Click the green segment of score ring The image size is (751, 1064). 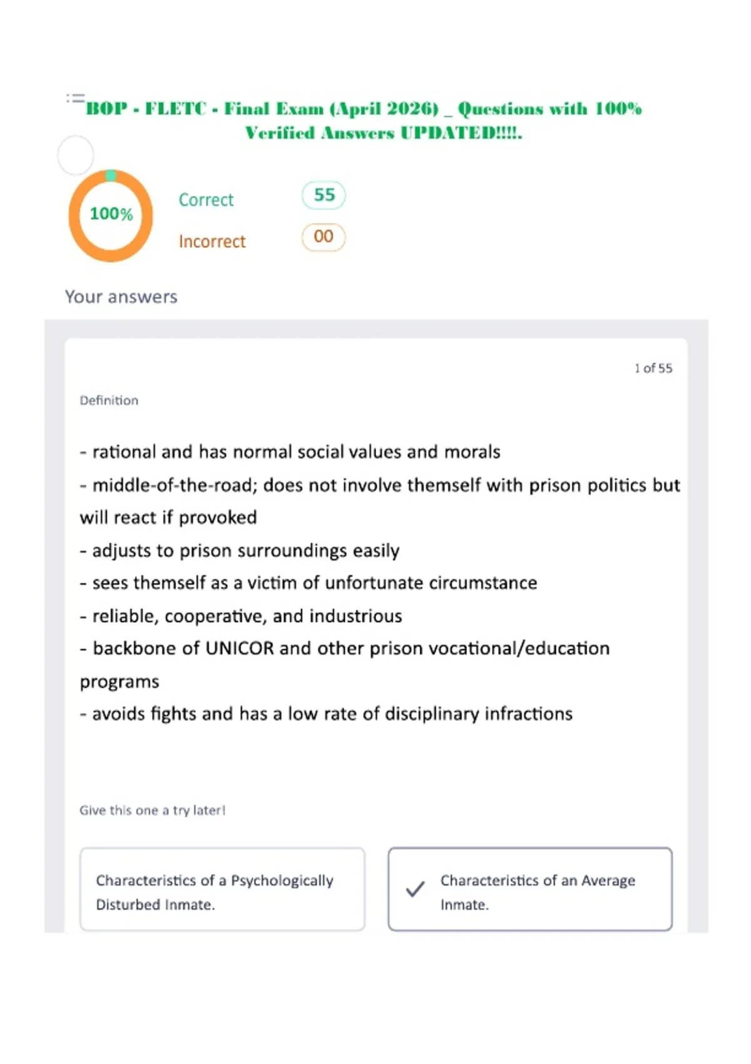tap(111, 175)
